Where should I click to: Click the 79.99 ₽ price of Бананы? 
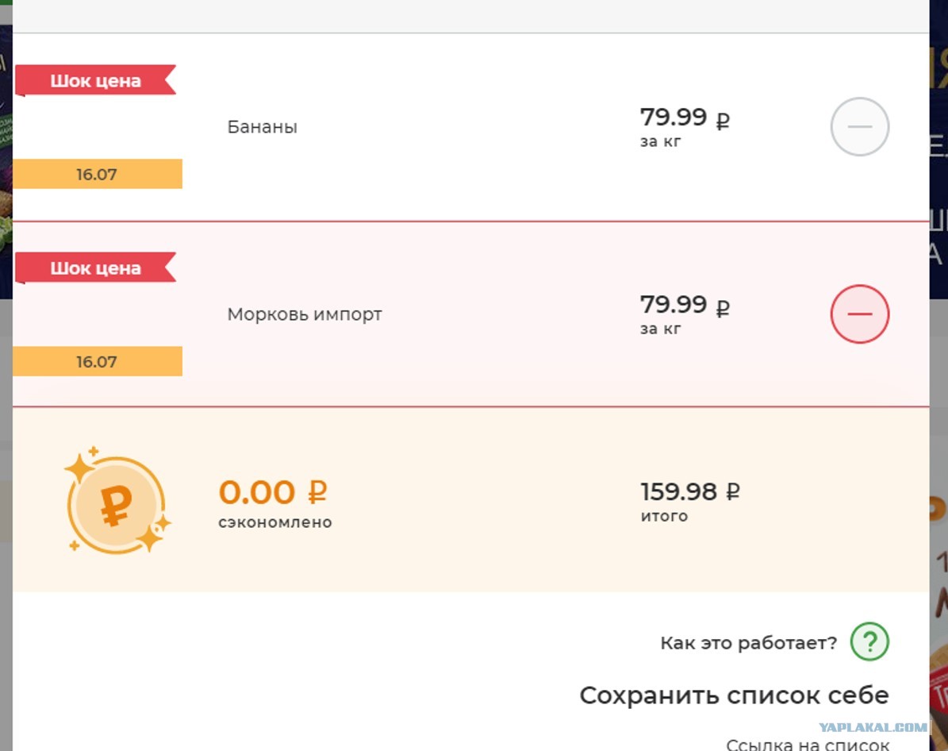pos(685,117)
